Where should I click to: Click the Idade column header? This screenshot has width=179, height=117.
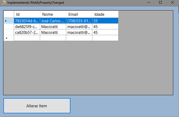click(x=105, y=14)
